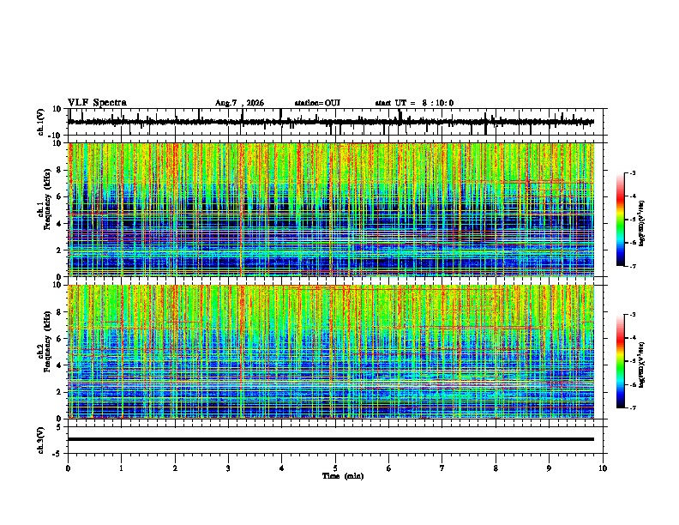The width and height of the screenshot is (679, 525).
Task: Select the "start UT = 8 : 10: 0" text
Action: [414, 103]
